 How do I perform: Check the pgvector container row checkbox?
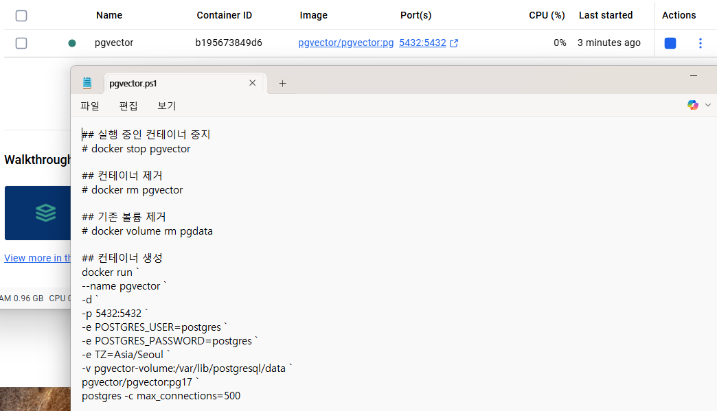21,43
